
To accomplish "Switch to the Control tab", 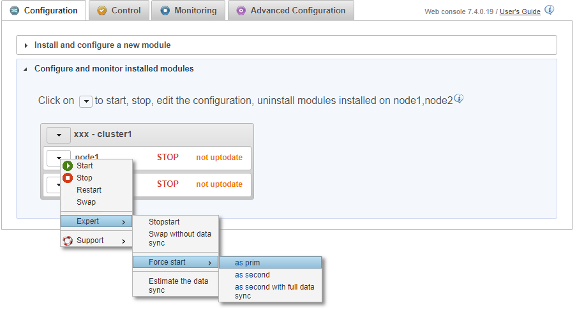I will click(119, 10).
